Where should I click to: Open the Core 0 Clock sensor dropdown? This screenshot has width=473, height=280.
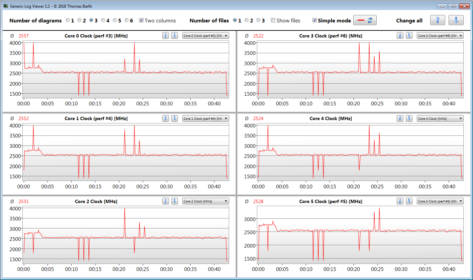[205, 36]
